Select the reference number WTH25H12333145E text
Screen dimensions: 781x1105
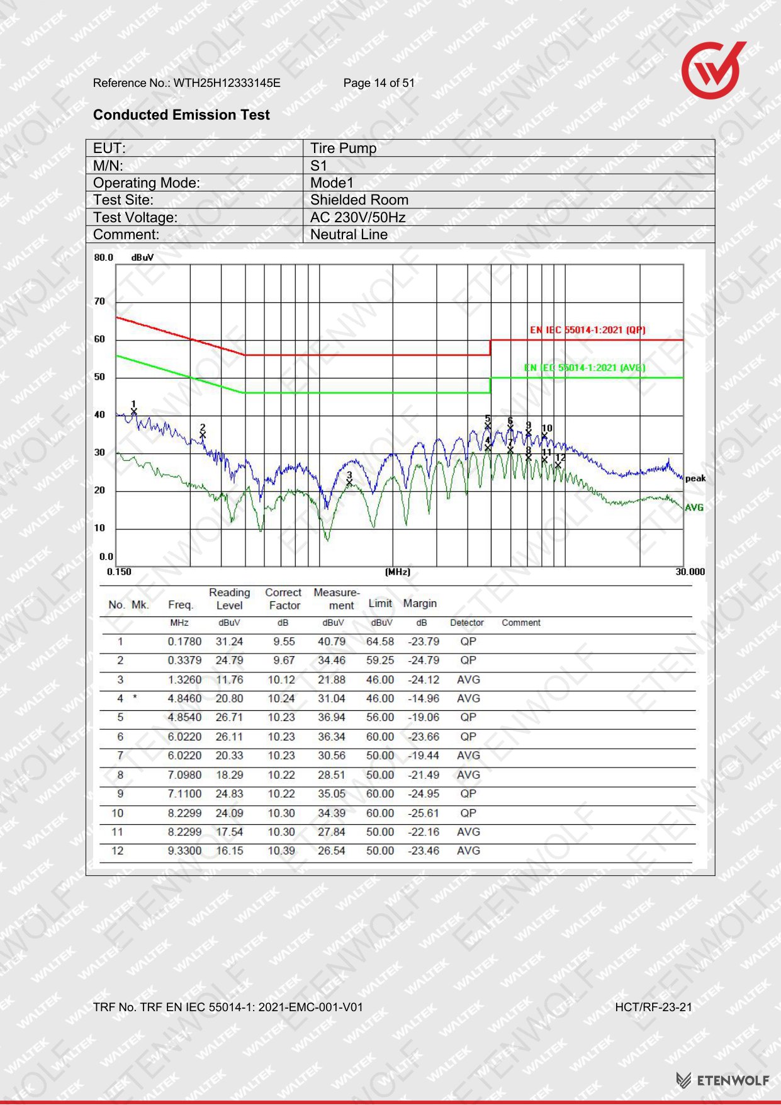(x=227, y=83)
